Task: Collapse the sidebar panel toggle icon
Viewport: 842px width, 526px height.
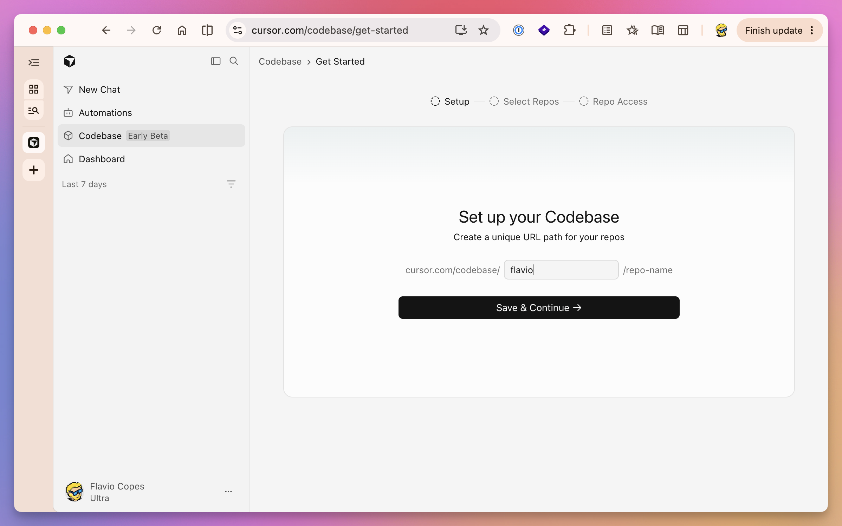Action: pyautogui.click(x=215, y=61)
